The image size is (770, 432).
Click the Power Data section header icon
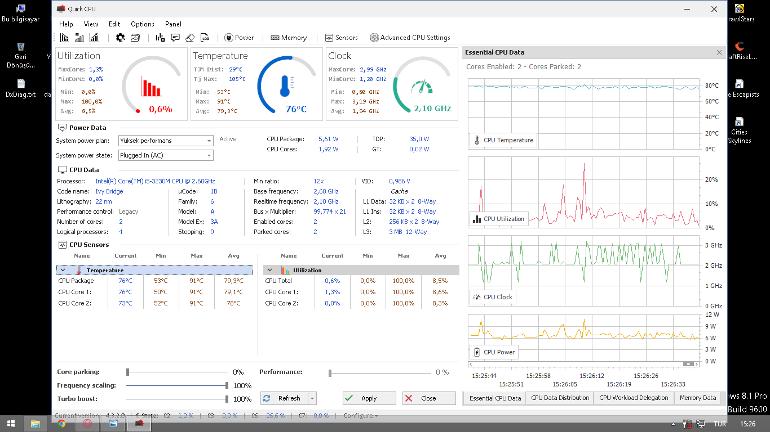click(x=62, y=128)
